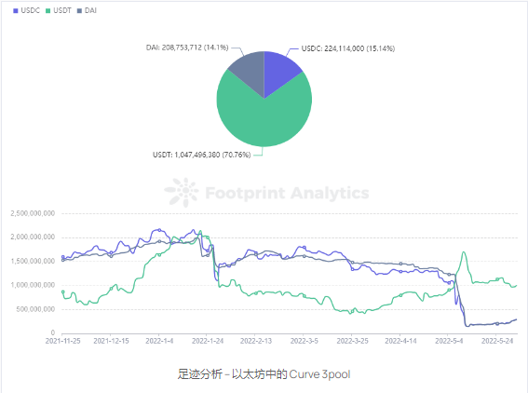Toggle the DAI legend entry
Image resolution: width=528 pixels, height=393 pixels.
pyautogui.click(x=87, y=10)
